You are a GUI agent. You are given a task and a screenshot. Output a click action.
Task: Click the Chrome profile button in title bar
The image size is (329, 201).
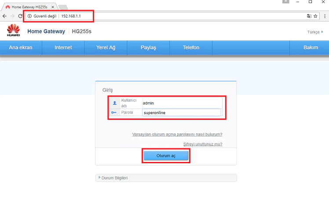point(285,2)
